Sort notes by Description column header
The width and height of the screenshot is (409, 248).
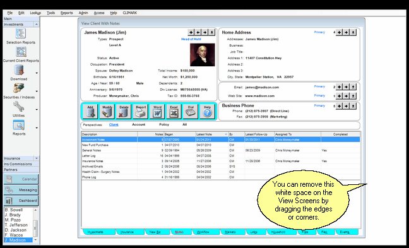[x=109, y=134]
